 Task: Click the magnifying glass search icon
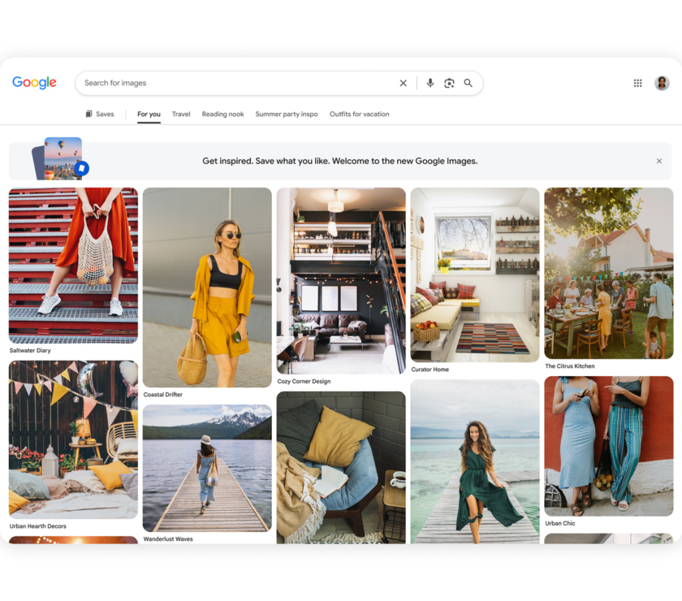tap(468, 83)
